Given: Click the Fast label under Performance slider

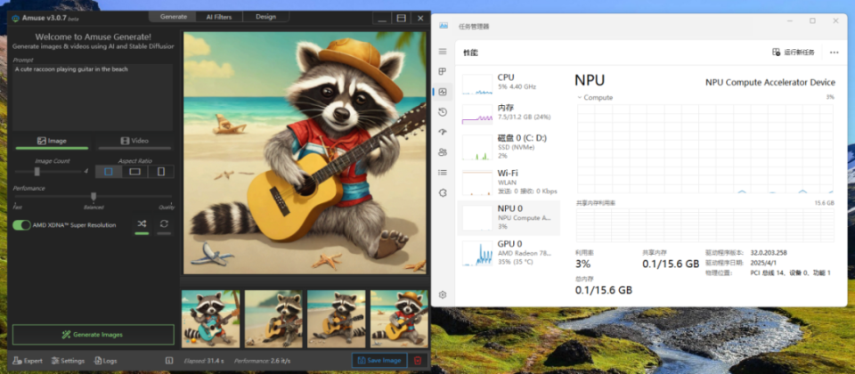Looking at the screenshot, I should click(x=18, y=207).
